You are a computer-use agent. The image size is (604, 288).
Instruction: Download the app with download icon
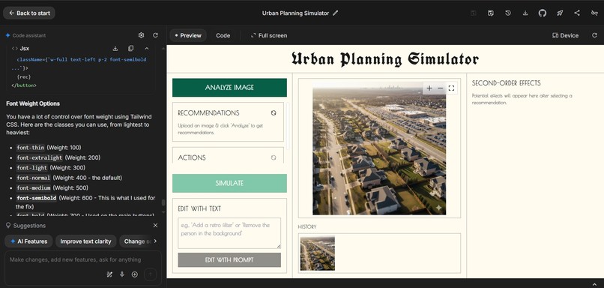(525, 13)
